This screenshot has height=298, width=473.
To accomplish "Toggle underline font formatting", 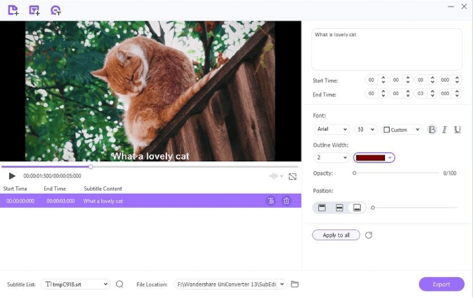I will click(x=457, y=130).
